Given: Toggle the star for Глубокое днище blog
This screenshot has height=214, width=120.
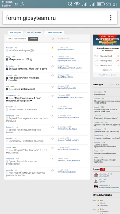Looking at the screenshot, I should click(52, 96).
